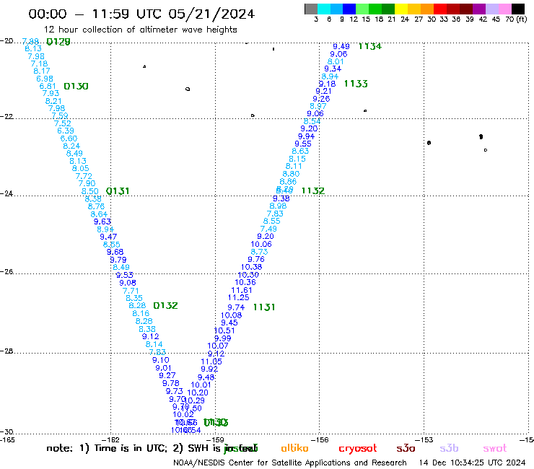
Task: Click the wave height value '11.05'
Action: tap(211, 361)
